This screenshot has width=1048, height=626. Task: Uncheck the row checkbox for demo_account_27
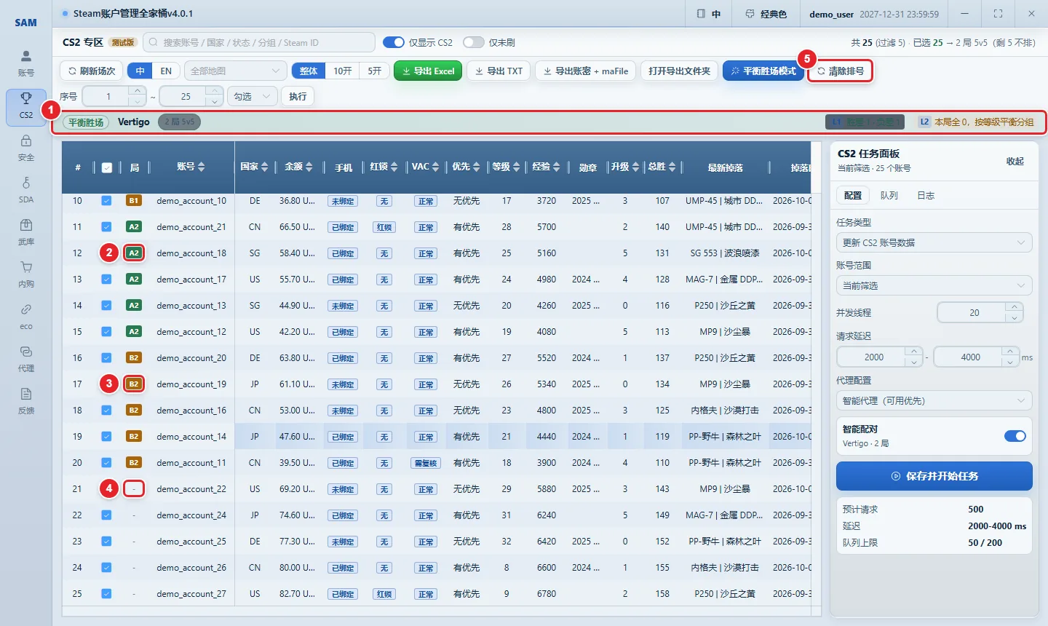106,593
